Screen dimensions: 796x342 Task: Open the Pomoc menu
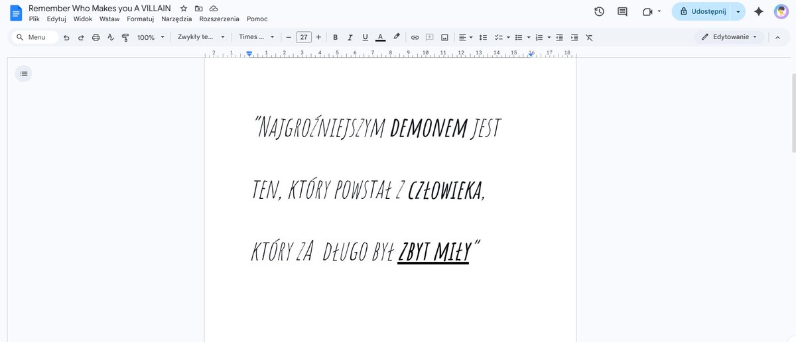257,19
